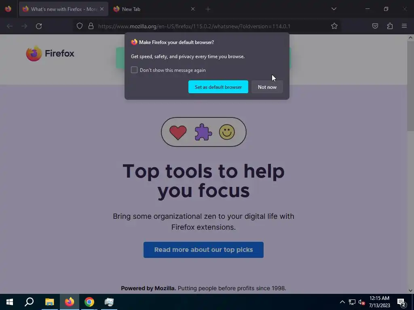Reload the current page

[x=39, y=26]
